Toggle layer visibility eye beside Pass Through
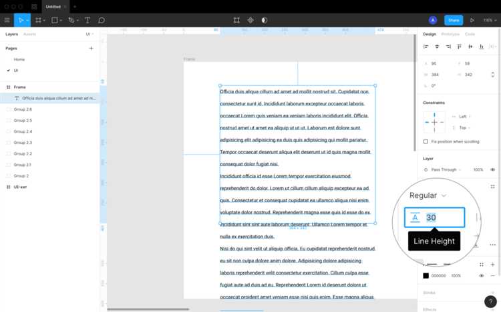The width and height of the screenshot is (501, 312). [x=492, y=170]
